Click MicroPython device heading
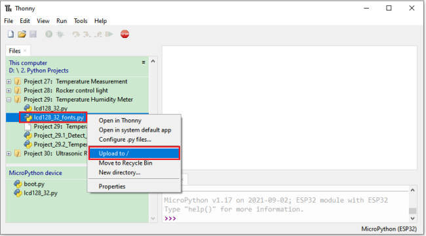The width and height of the screenshot is (426, 236). click(35, 173)
